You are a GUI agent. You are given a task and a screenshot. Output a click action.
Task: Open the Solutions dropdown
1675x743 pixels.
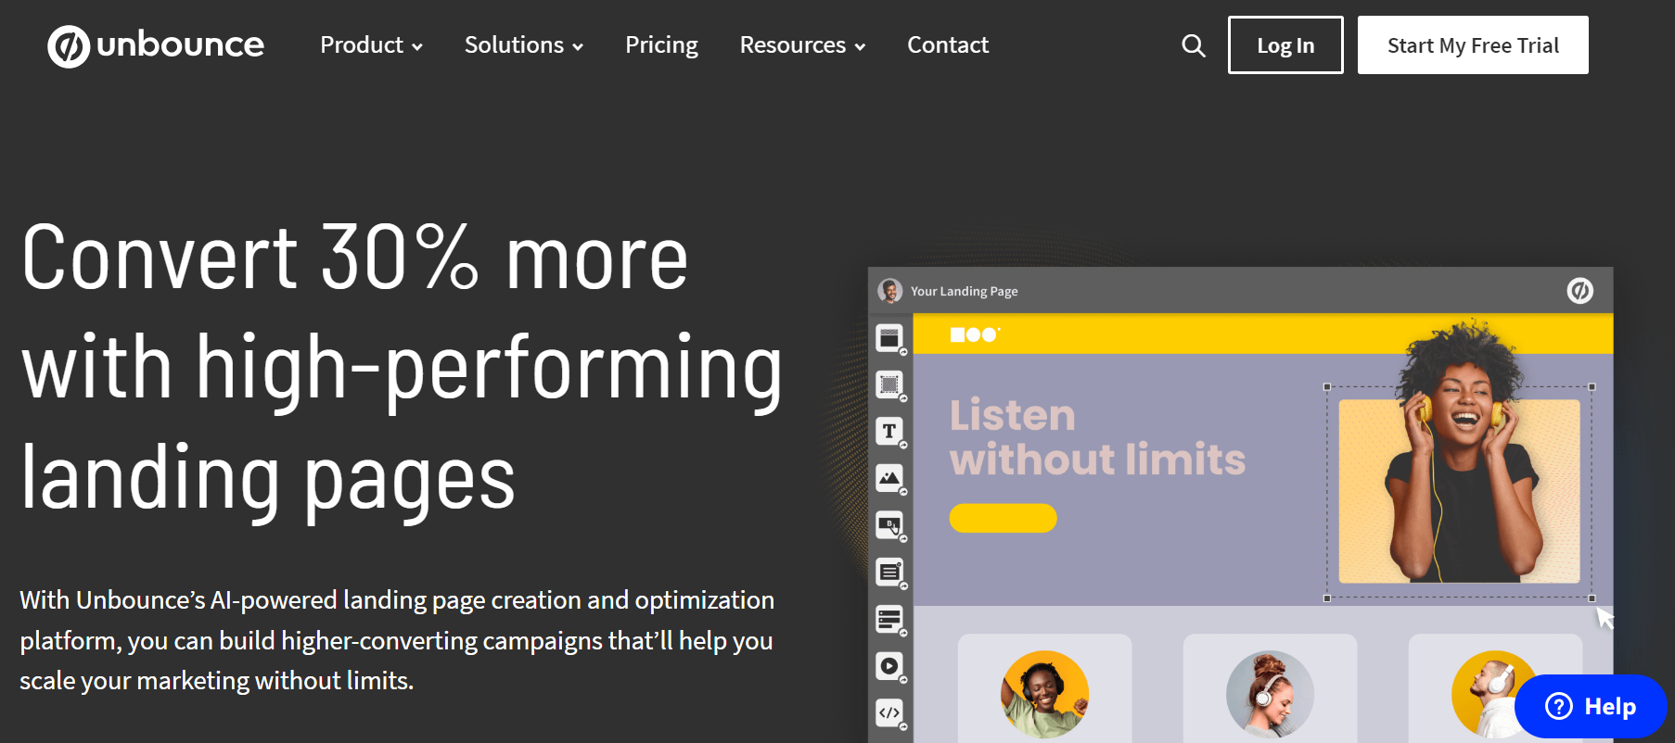click(x=523, y=45)
